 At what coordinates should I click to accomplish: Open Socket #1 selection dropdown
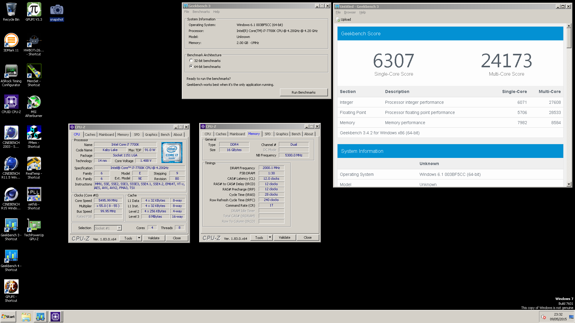[x=108, y=228]
